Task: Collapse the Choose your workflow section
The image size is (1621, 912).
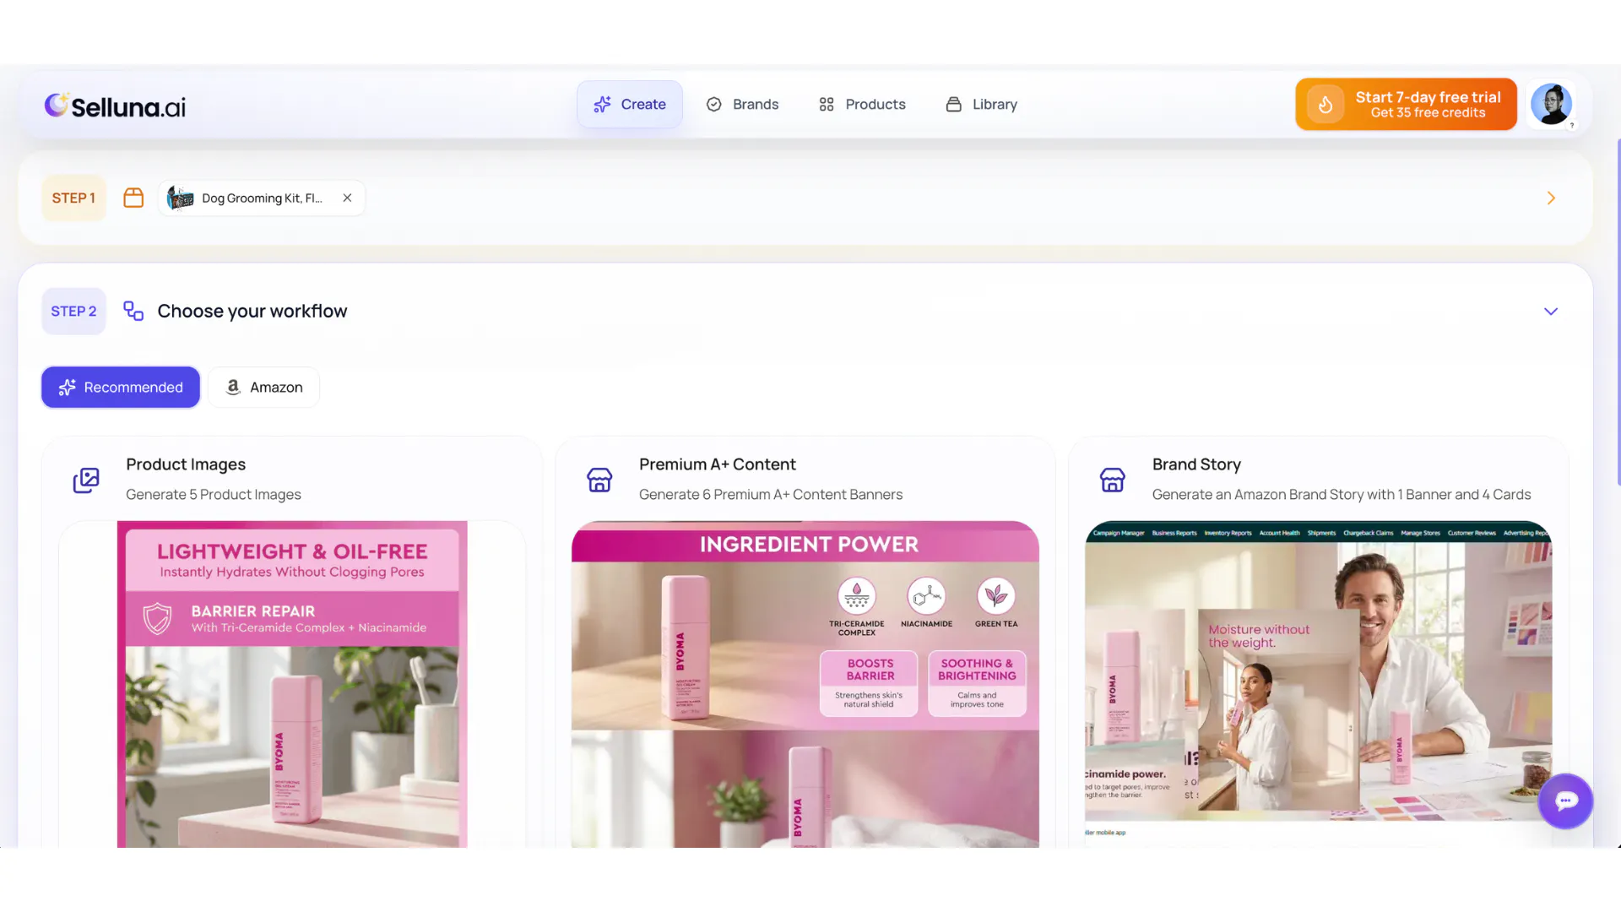Action: (1551, 312)
